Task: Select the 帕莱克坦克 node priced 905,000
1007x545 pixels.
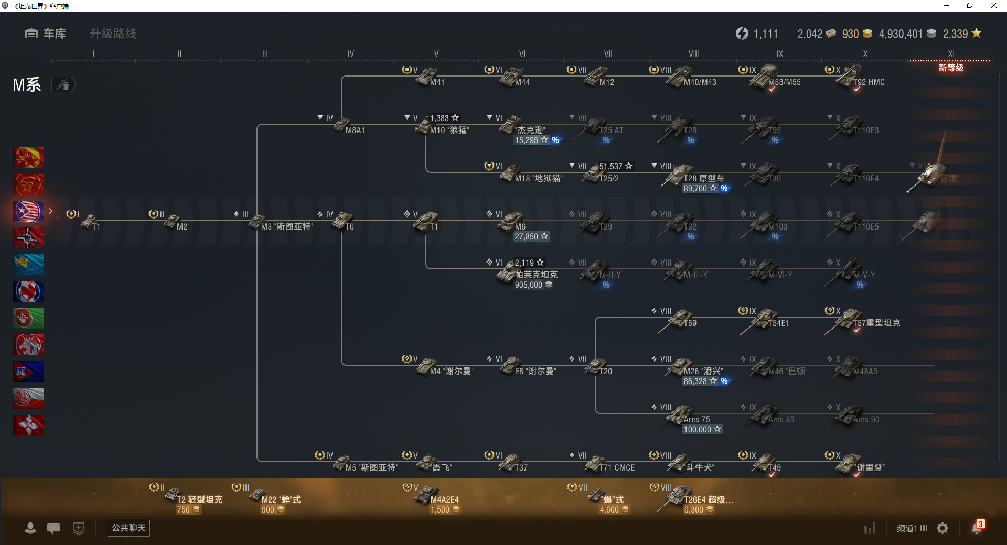Action: tap(526, 274)
